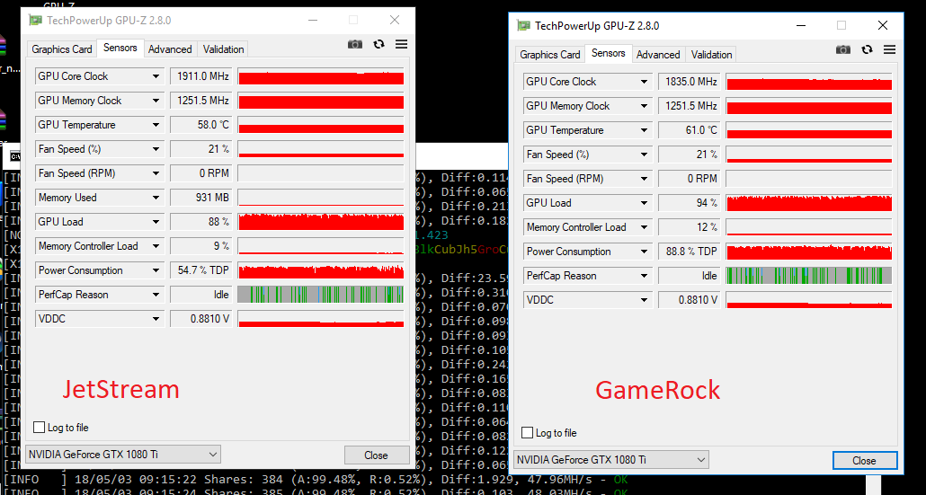Open PerfCap Reason dropdown in GameRock window

[645, 276]
